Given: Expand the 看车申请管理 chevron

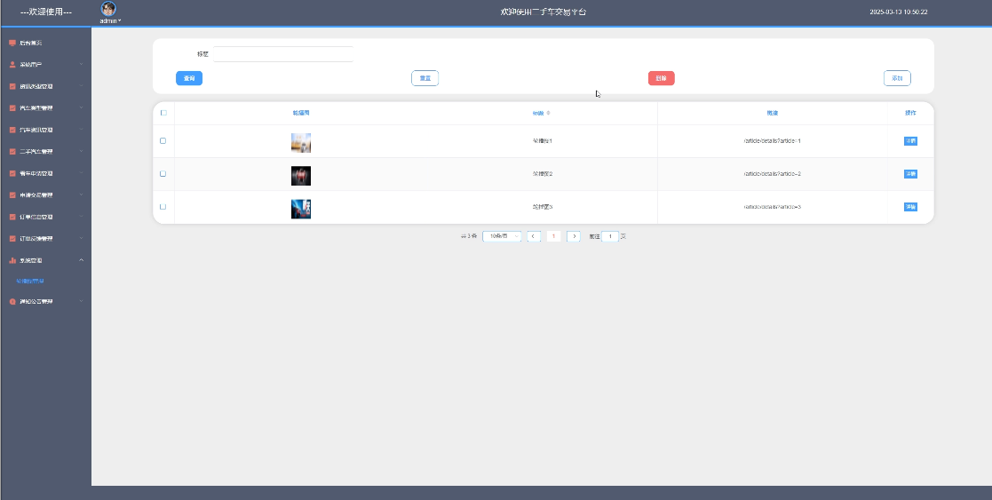Looking at the screenshot, I should [81, 173].
